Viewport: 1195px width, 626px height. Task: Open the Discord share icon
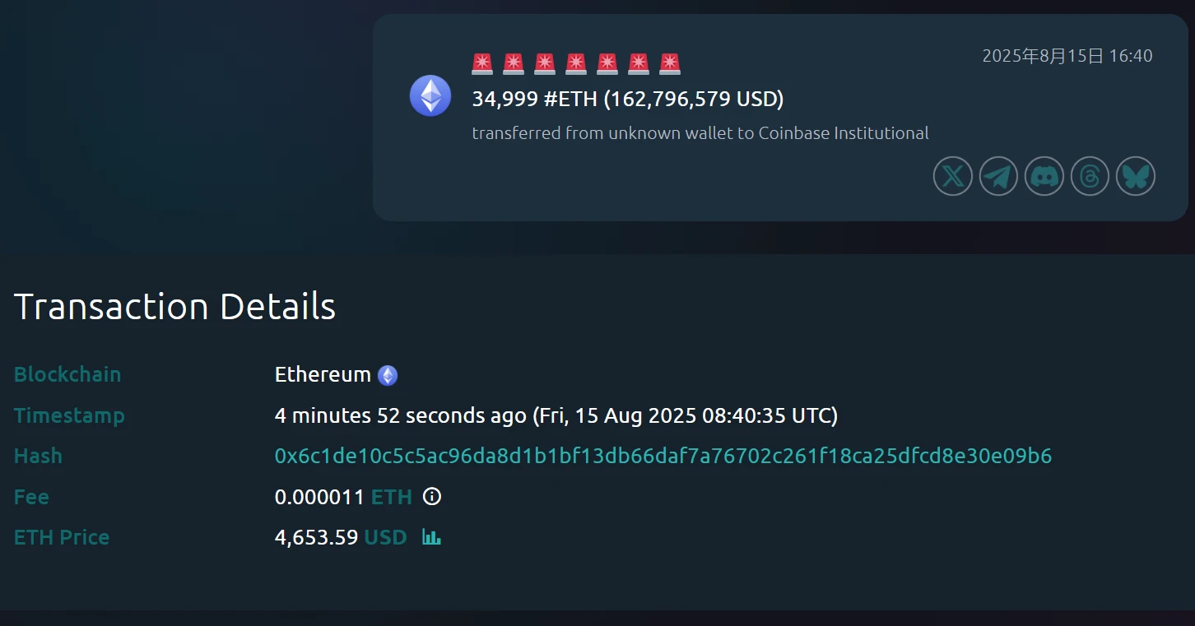[1044, 176]
